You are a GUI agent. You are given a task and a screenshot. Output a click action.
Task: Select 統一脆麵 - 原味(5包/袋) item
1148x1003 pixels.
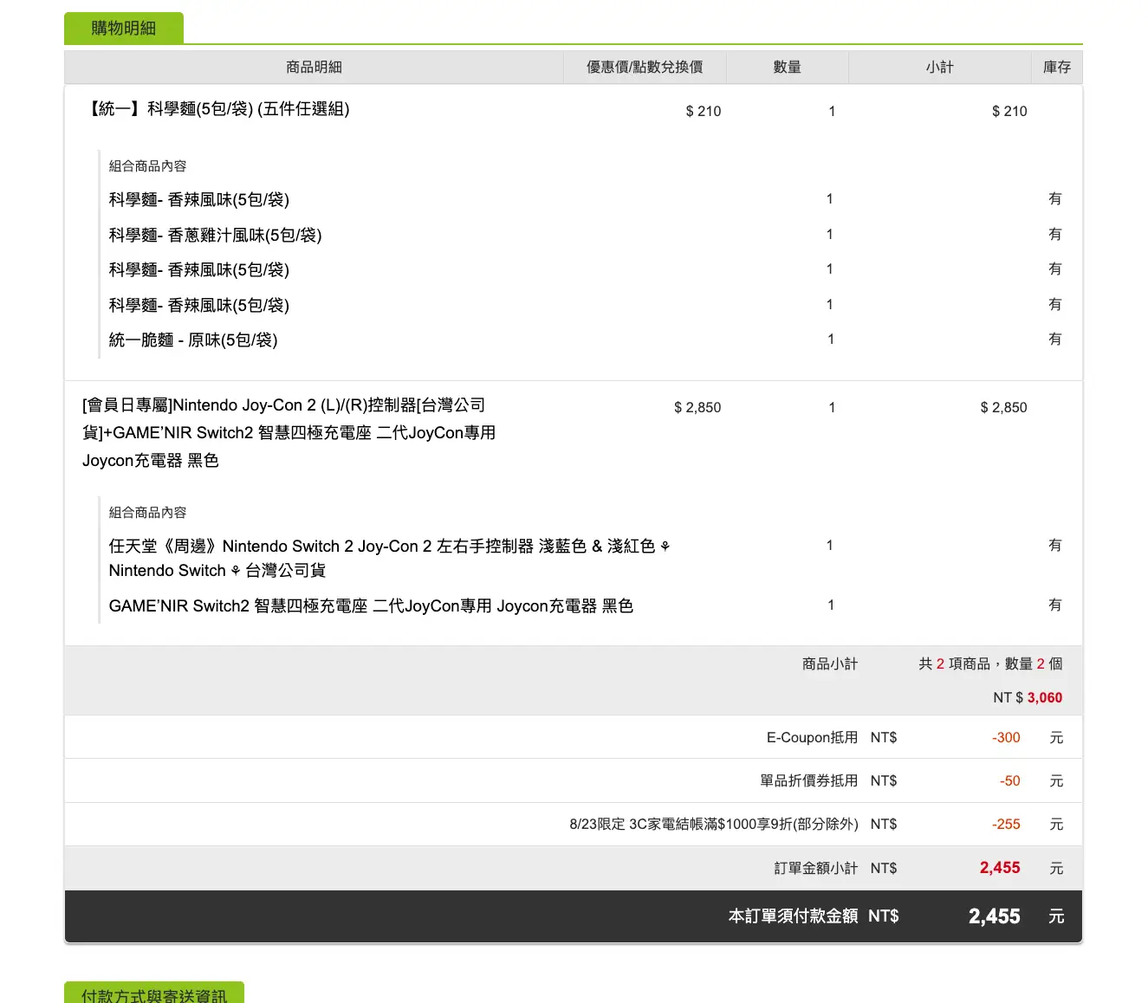(x=193, y=340)
